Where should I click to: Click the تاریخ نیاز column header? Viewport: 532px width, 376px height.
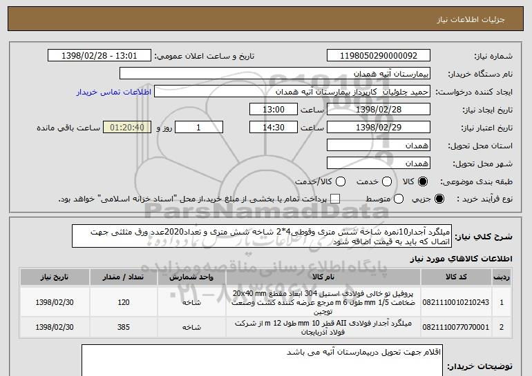tap(55, 277)
